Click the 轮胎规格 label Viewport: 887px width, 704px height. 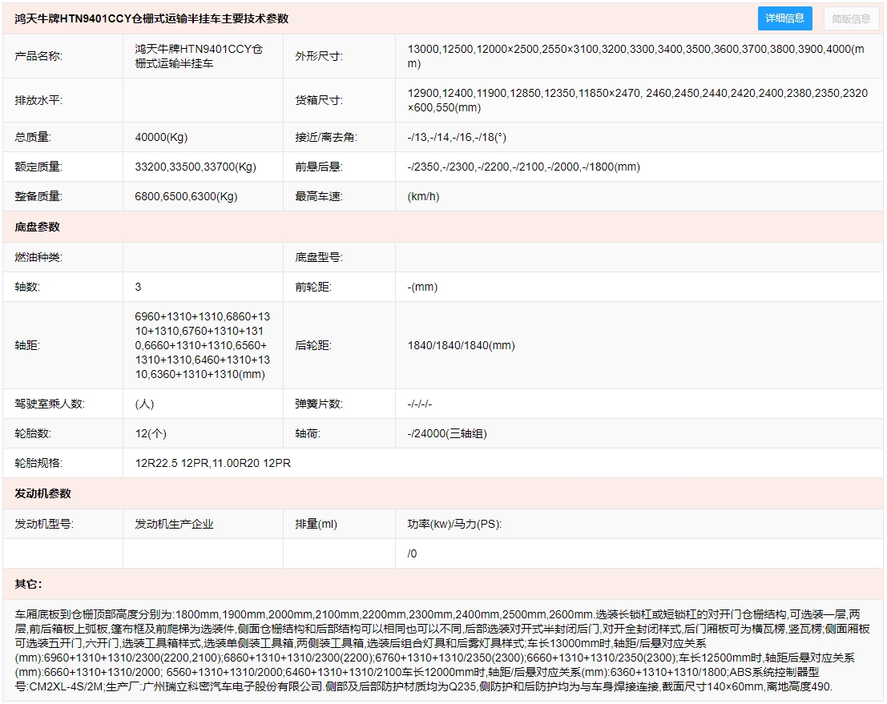(x=38, y=463)
